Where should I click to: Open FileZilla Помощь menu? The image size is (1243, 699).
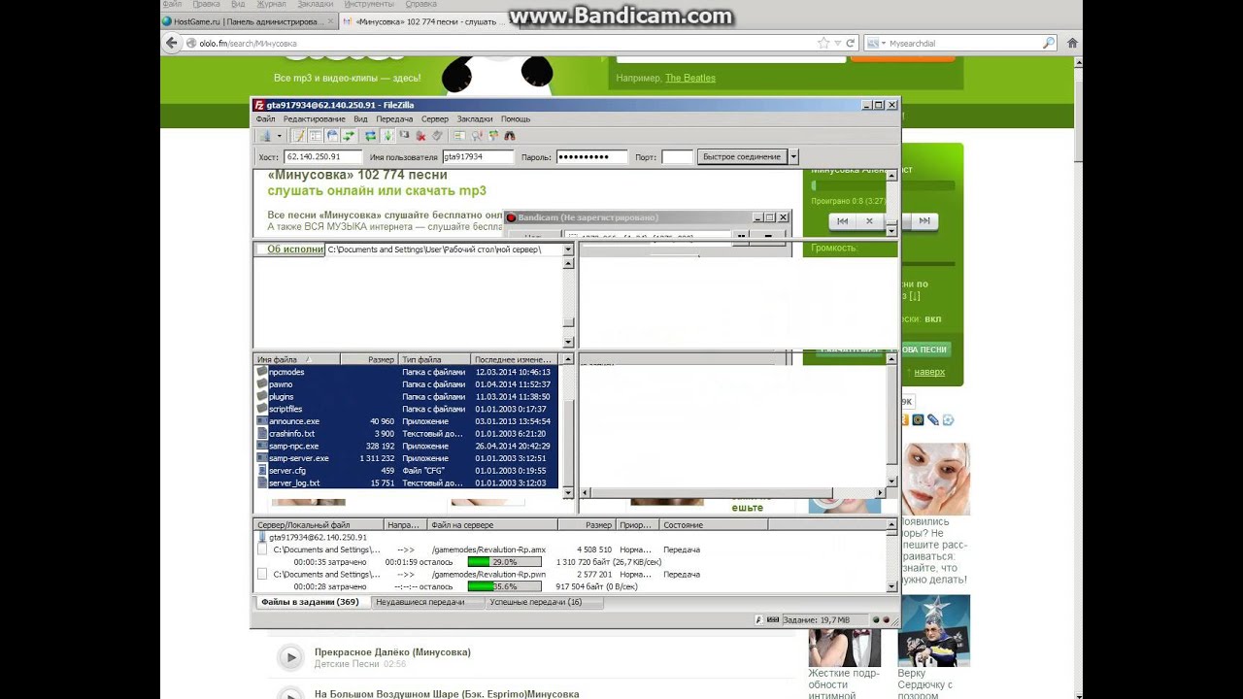[516, 118]
